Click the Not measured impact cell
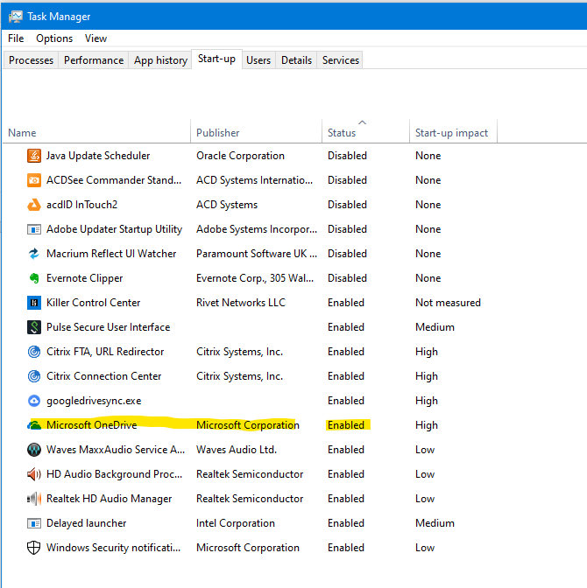Image resolution: width=587 pixels, height=588 pixels. pyautogui.click(x=448, y=303)
